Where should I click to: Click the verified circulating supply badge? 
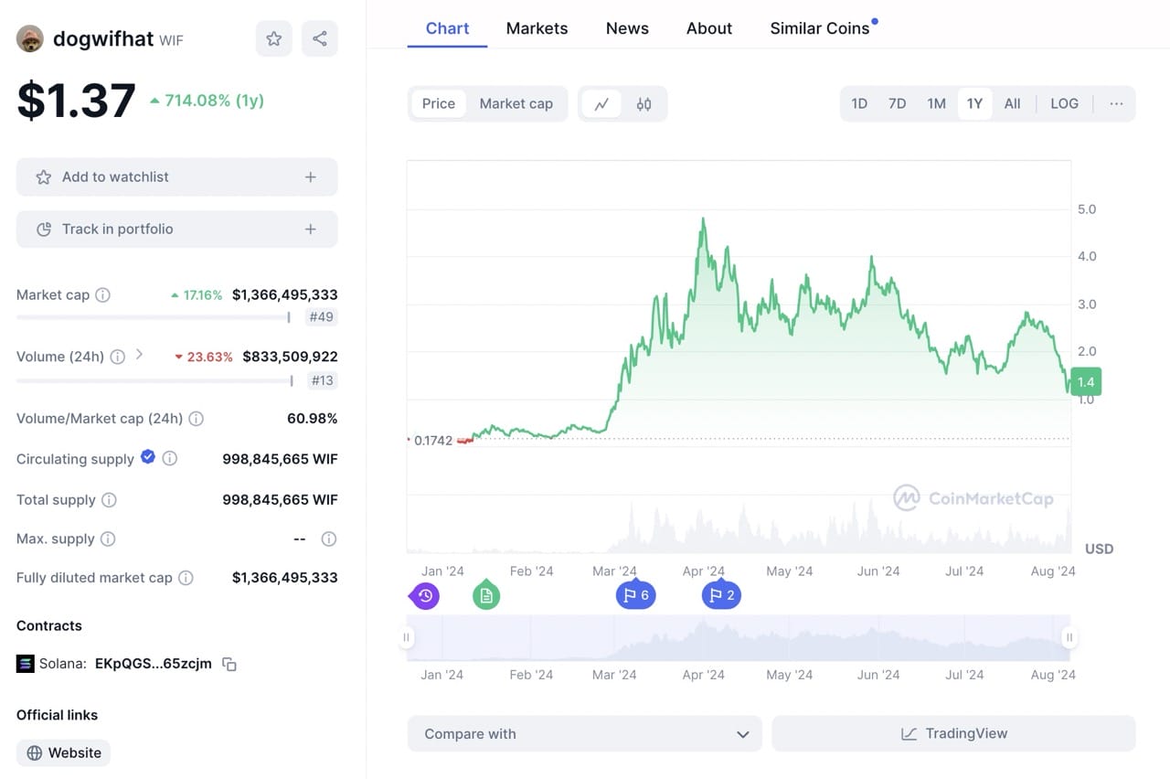tap(147, 457)
